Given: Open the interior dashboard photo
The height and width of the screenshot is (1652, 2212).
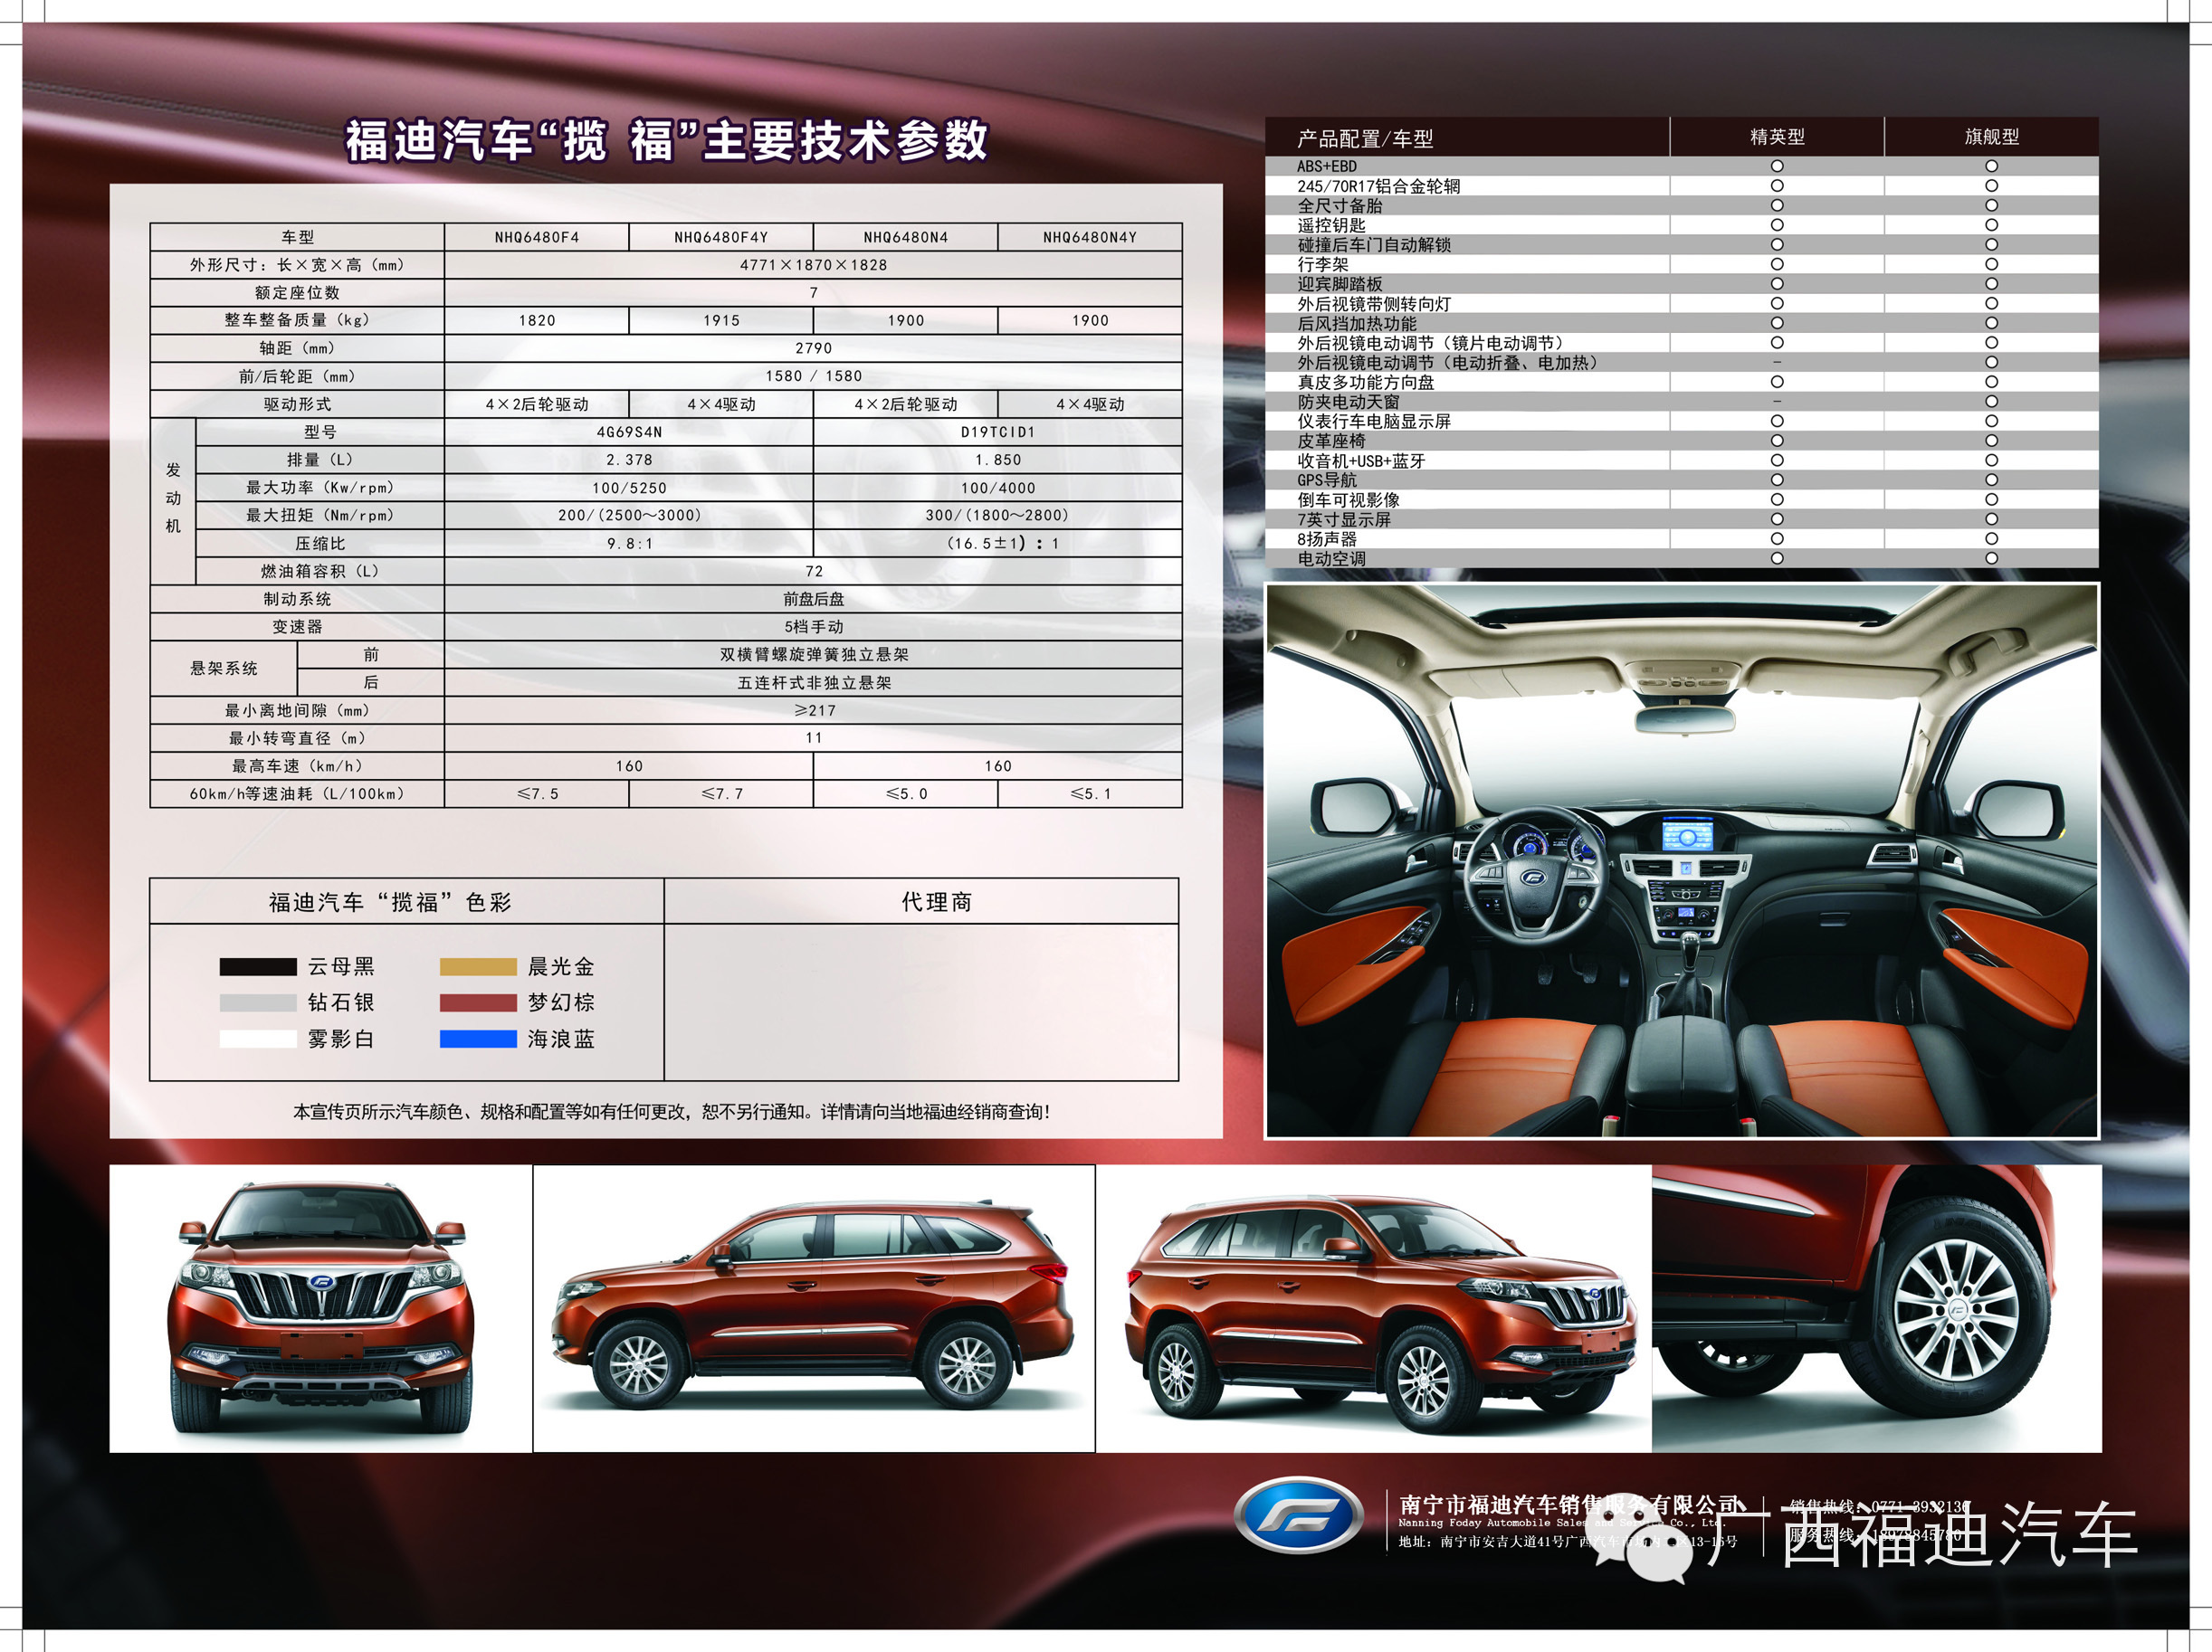Looking at the screenshot, I should (x=1682, y=860).
